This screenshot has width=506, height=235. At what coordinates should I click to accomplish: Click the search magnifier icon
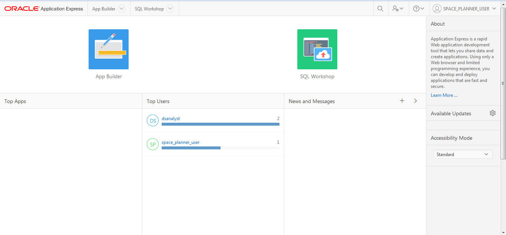380,9
